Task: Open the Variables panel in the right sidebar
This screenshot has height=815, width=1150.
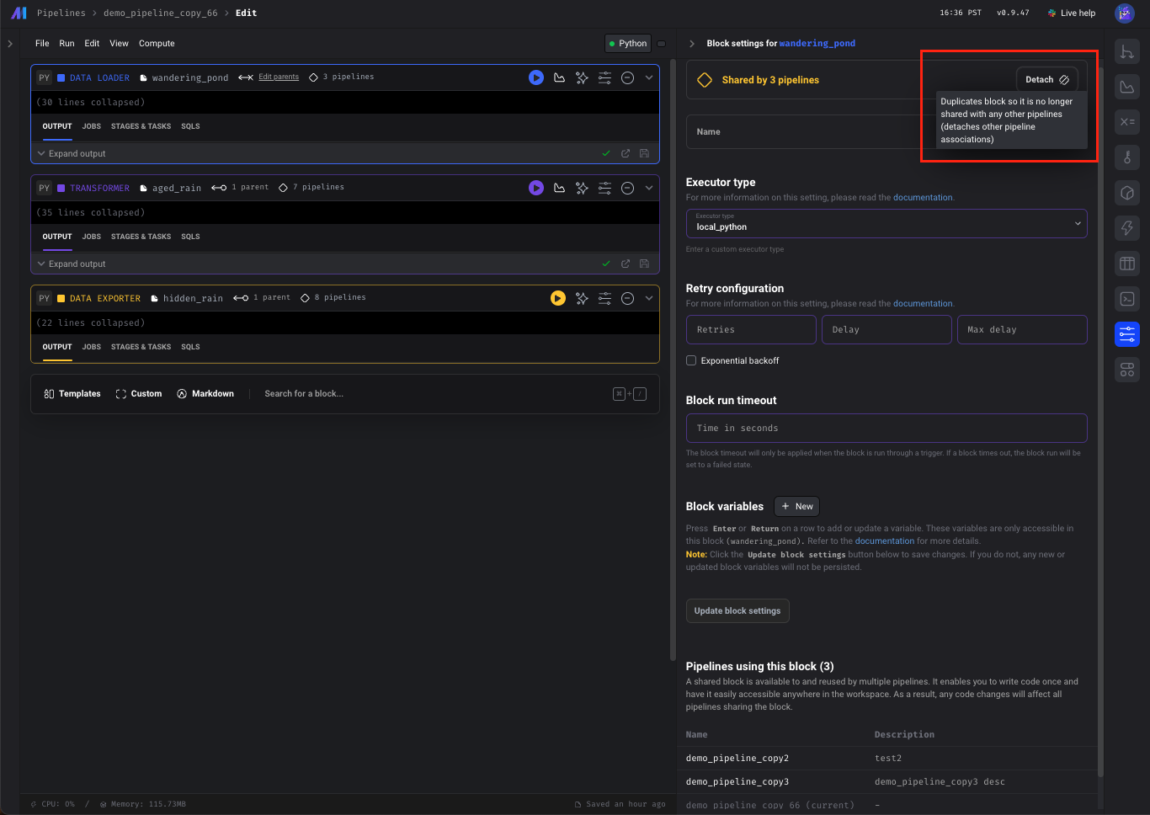Action: pos(1127,122)
